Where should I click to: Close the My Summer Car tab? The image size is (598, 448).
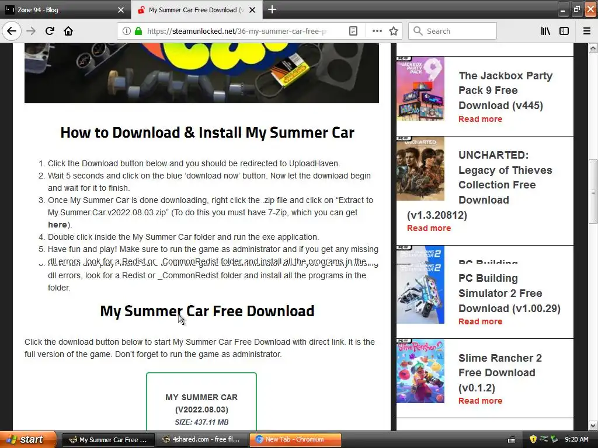click(x=252, y=10)
